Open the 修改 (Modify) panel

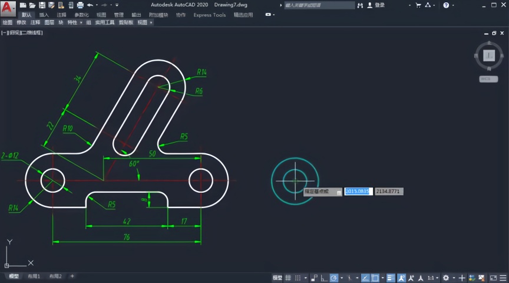point(21,22)
